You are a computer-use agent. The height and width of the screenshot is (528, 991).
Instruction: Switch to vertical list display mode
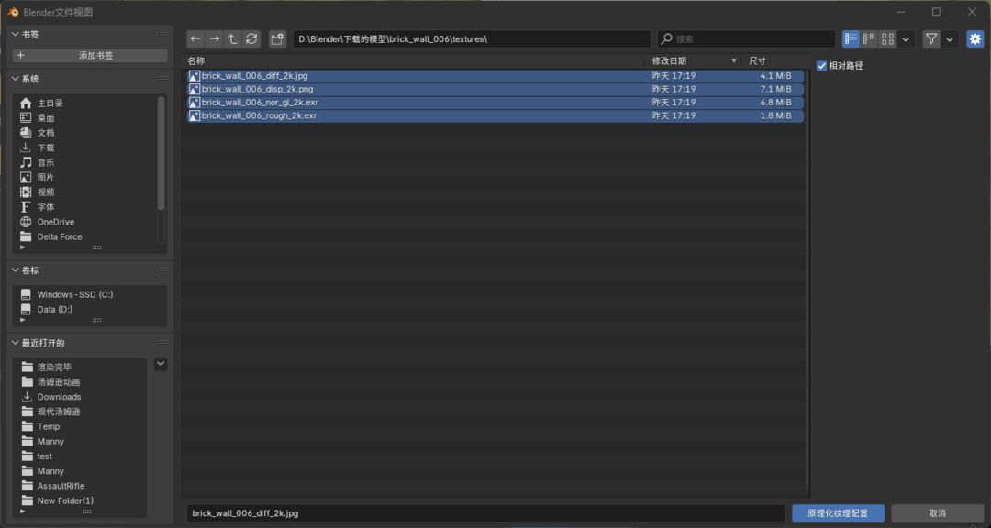(851, 39)
